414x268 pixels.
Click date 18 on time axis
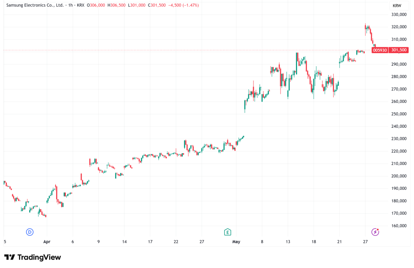point(314,242)
